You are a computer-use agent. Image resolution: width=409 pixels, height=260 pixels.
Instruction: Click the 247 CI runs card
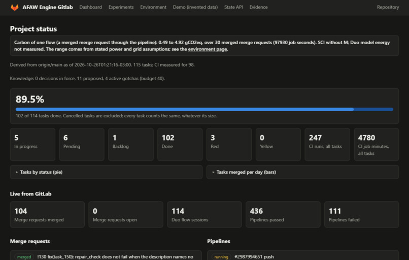pyautogui.click(x=327, y=144)
